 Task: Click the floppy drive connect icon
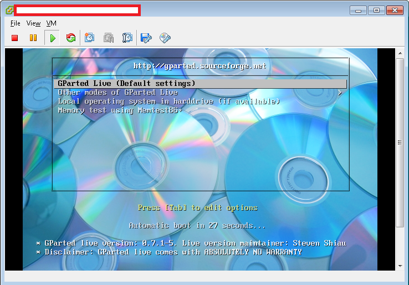tap(146, 38)
